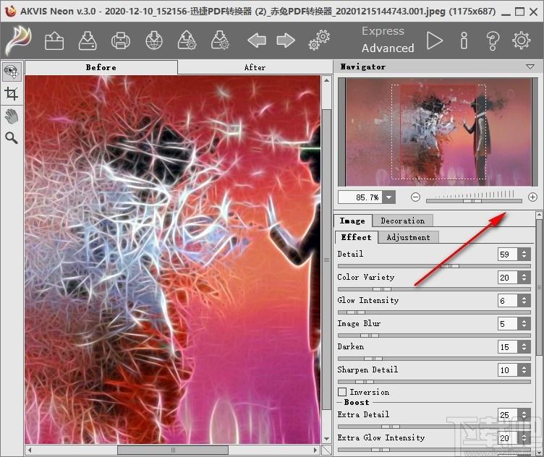This screenshot has width=544, height=457.
Task: Collapse the Navigator panel
Action: (530, 67)
